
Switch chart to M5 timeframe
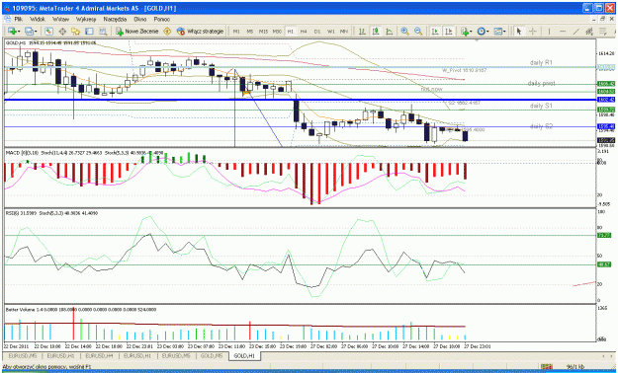(250, 32)
